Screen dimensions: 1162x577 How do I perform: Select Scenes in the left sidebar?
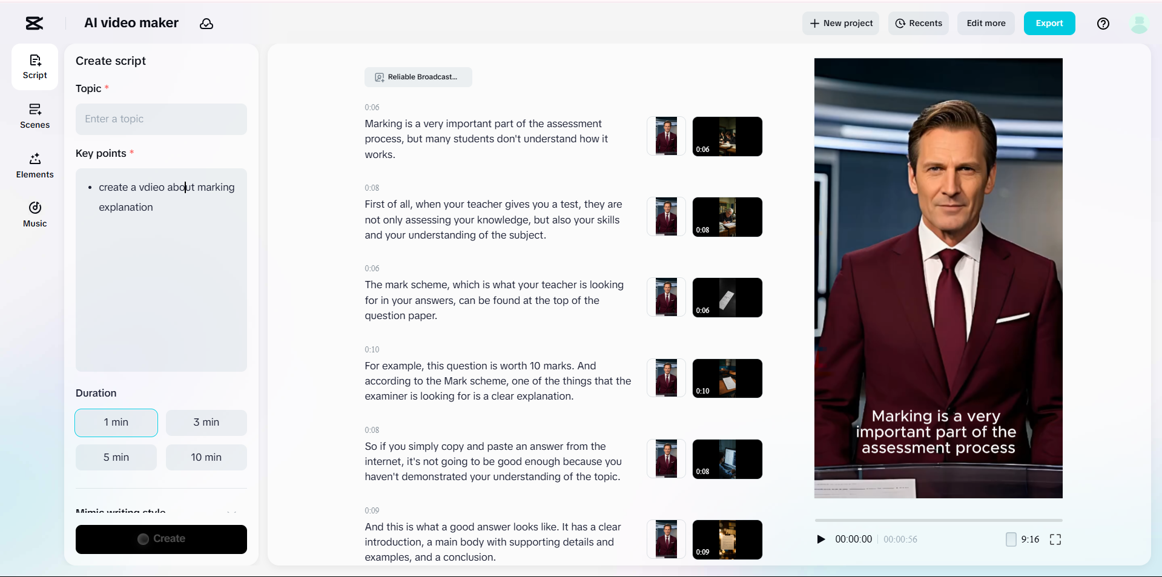click(x=34, y=116)
